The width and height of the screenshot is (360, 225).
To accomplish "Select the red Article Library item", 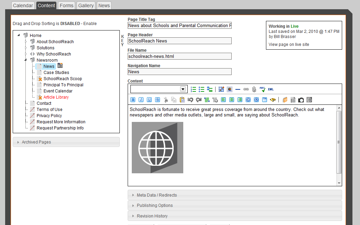I will coord(56,97).
